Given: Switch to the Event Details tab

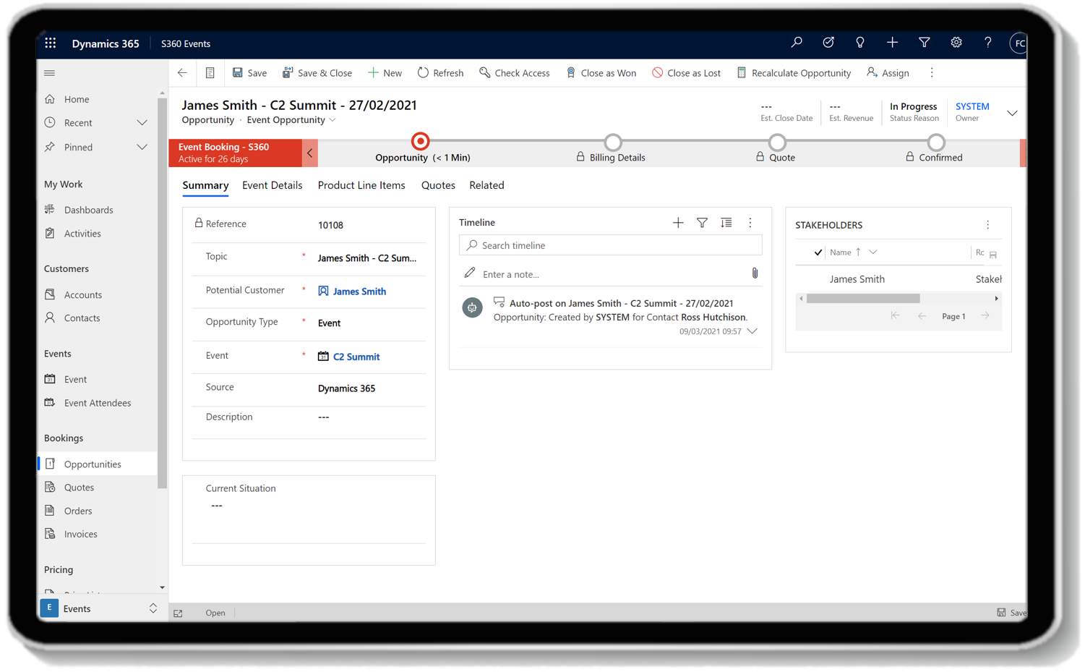Looking at the screenshot, I should click(x=272, y=185).
